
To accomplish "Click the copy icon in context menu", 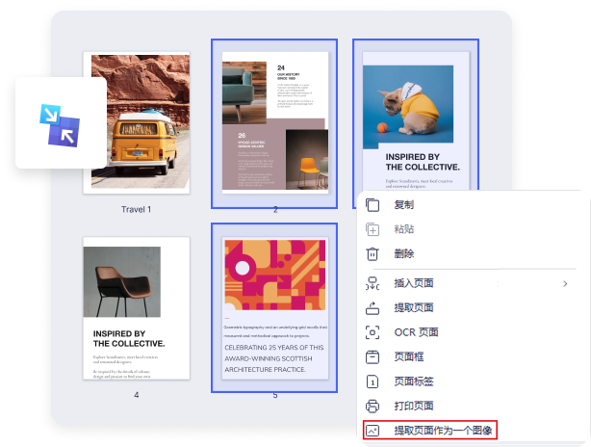I will tap(373, 205).
